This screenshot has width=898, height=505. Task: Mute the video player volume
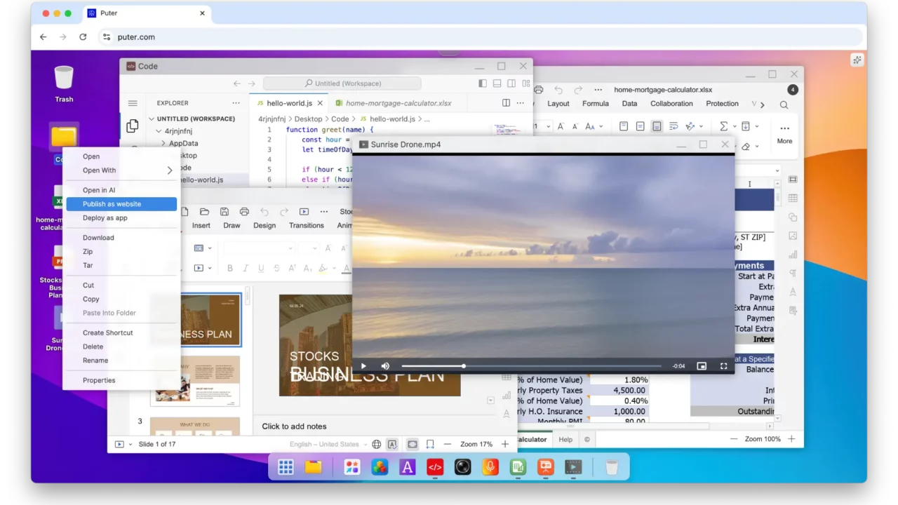coord(385,366)
